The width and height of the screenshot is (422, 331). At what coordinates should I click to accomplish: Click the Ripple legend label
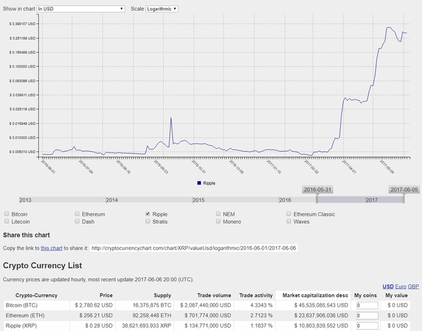coord(209,183)
